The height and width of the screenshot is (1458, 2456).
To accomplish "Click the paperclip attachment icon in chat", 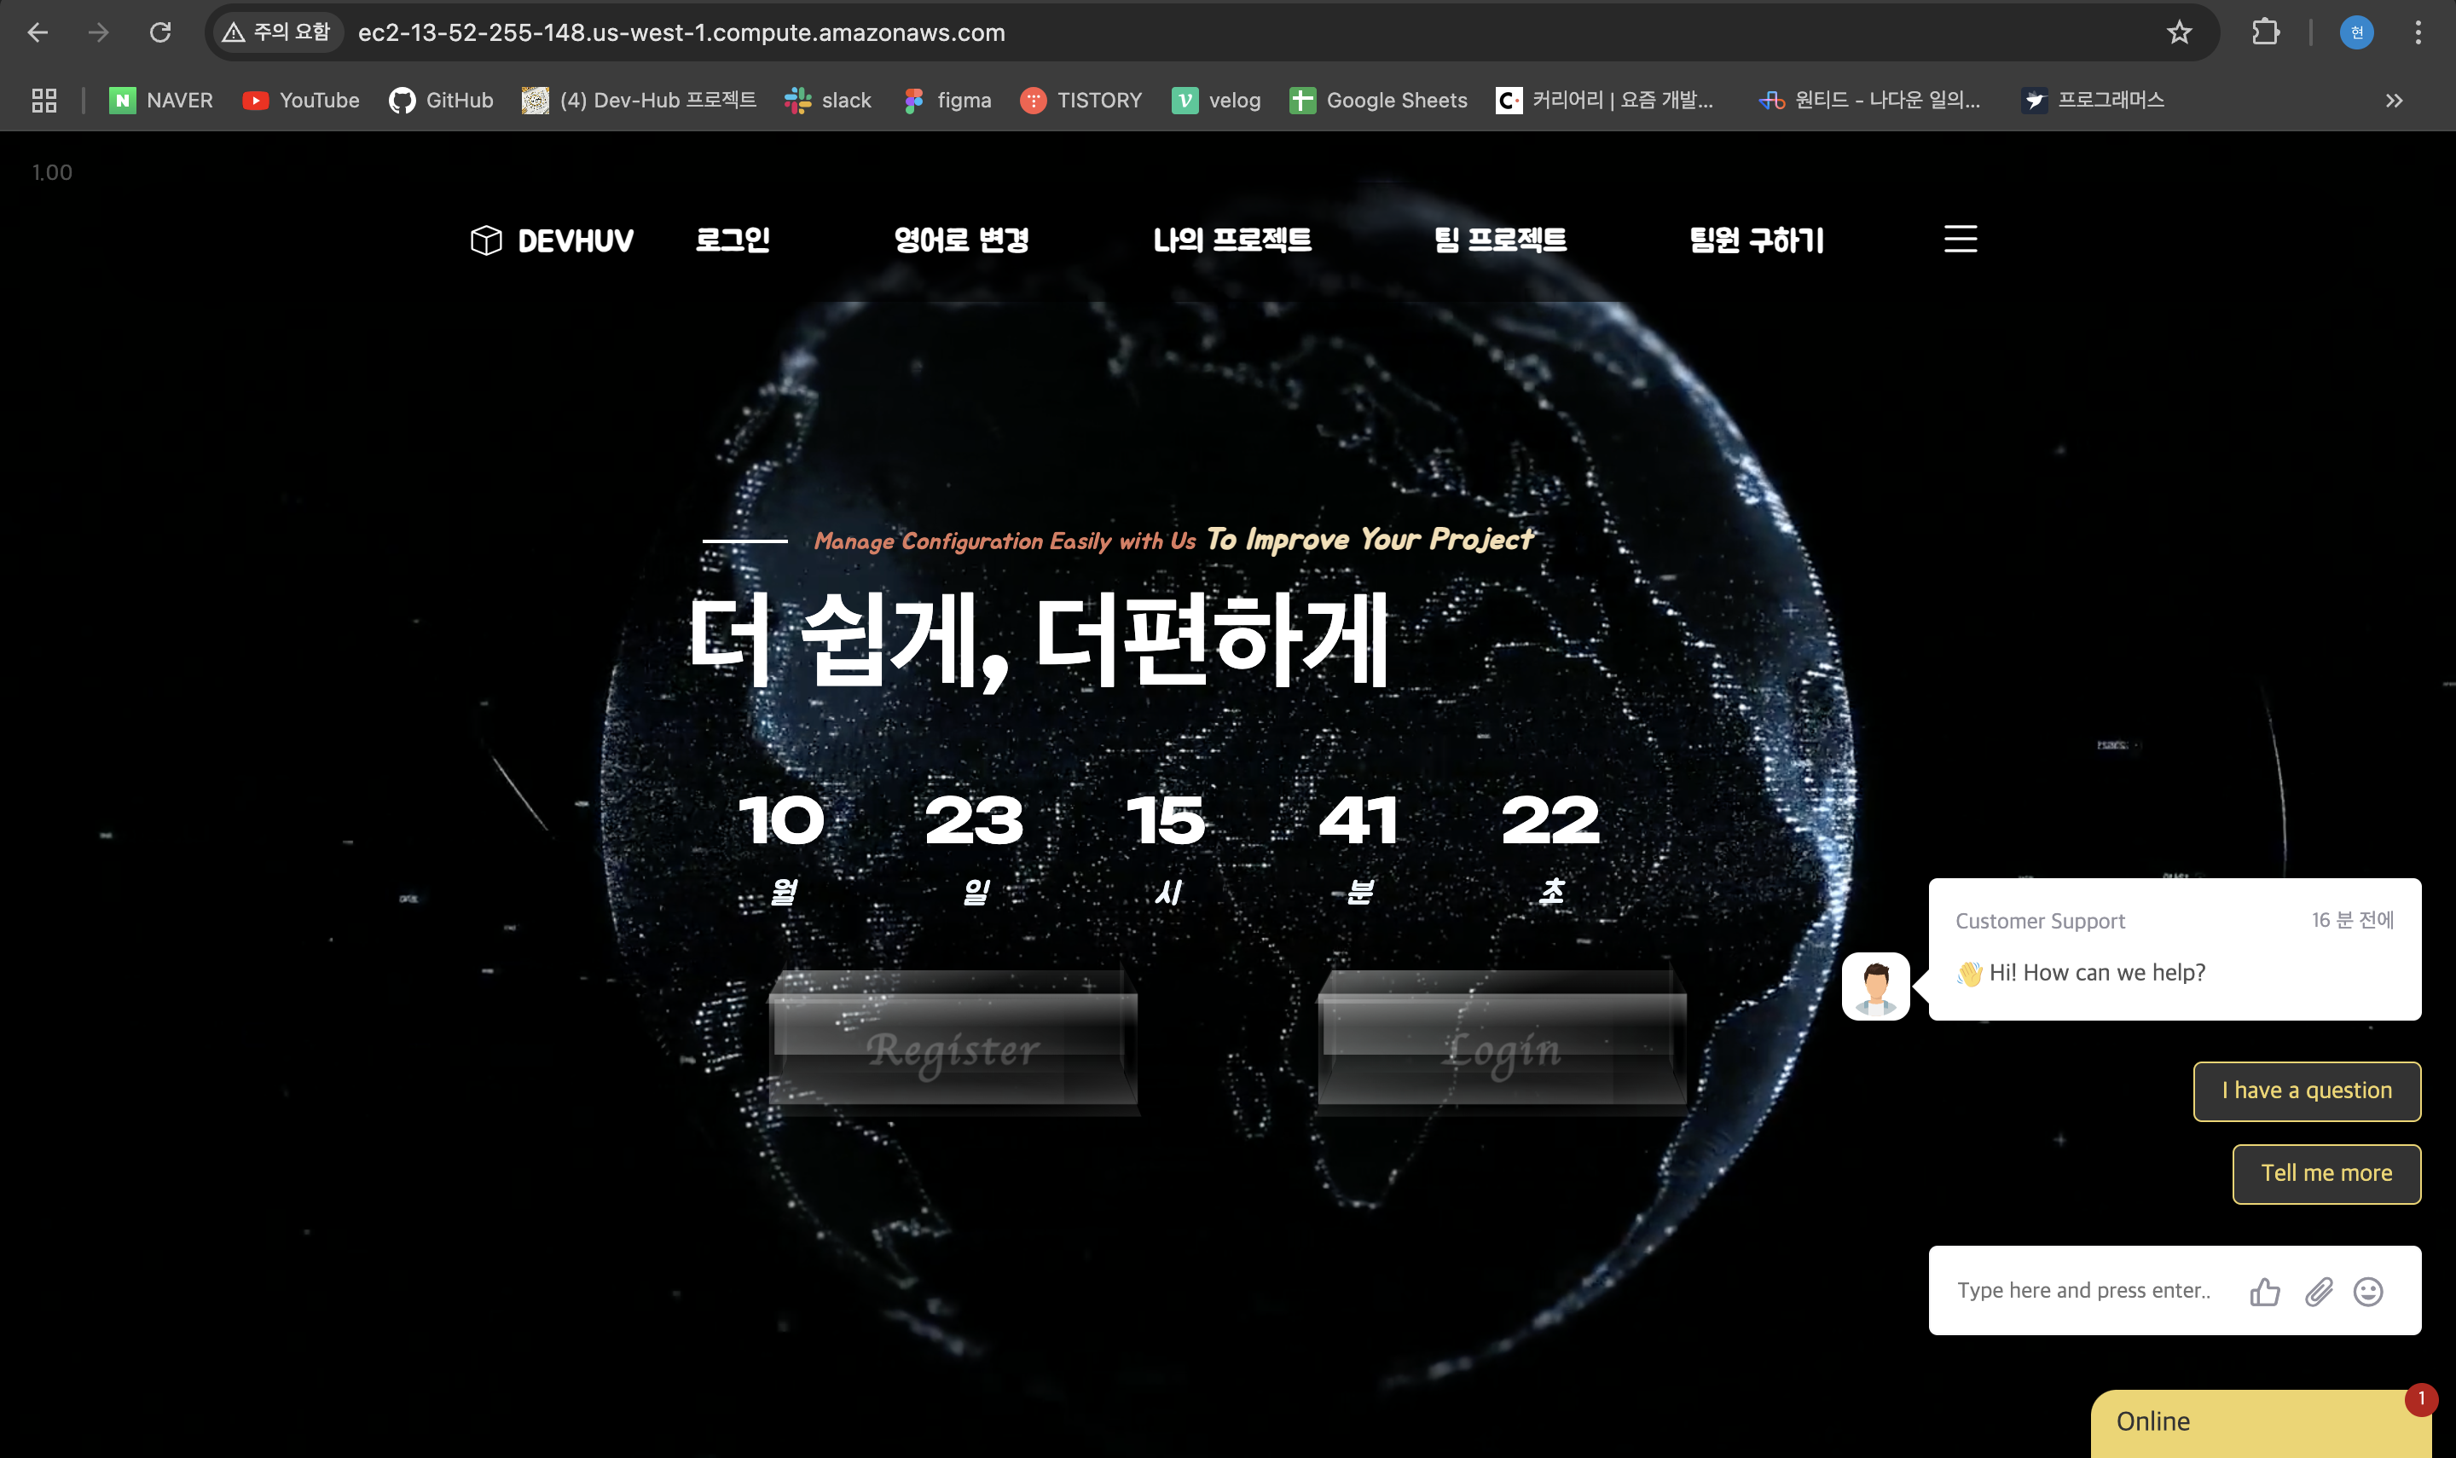I will [x=2319, y=1291].
